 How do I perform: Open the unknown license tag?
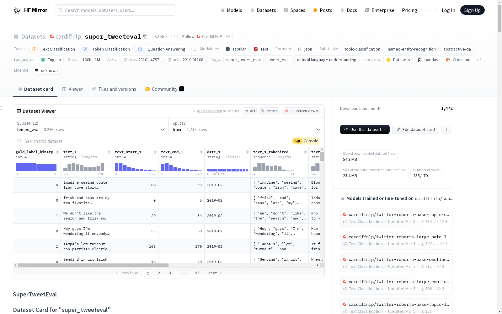[46, 70]
